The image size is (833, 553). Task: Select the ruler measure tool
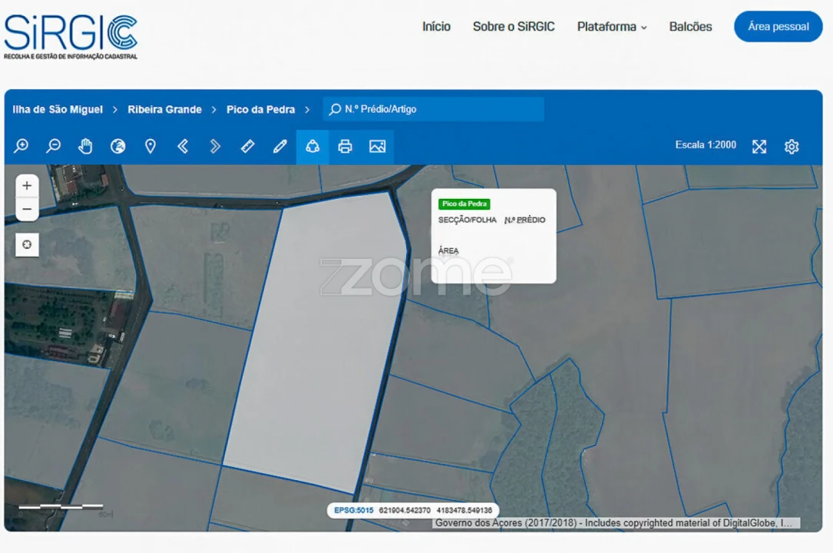(247, 146)
